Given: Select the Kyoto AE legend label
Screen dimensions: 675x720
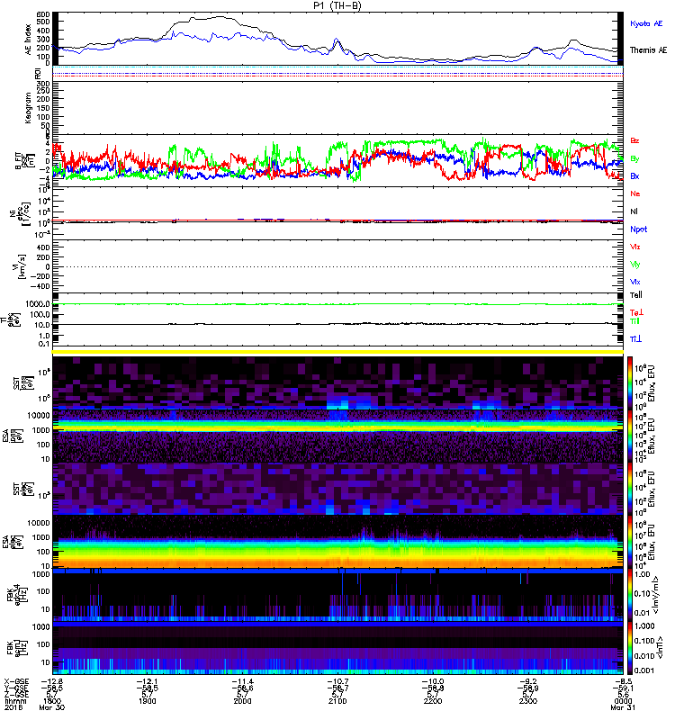Looking at the screenshot, I should [x=646, y=23].
